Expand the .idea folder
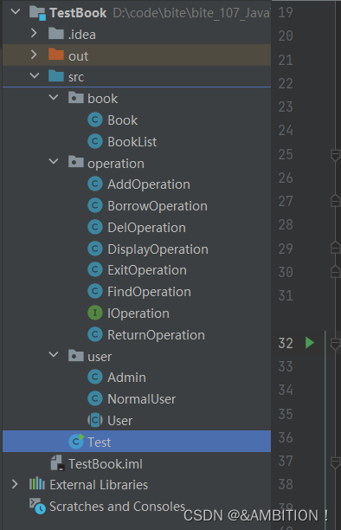 coord(34,33)
